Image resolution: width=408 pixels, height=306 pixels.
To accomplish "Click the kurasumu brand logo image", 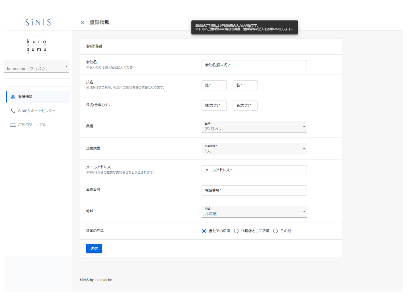I will [x=37, y=46].
